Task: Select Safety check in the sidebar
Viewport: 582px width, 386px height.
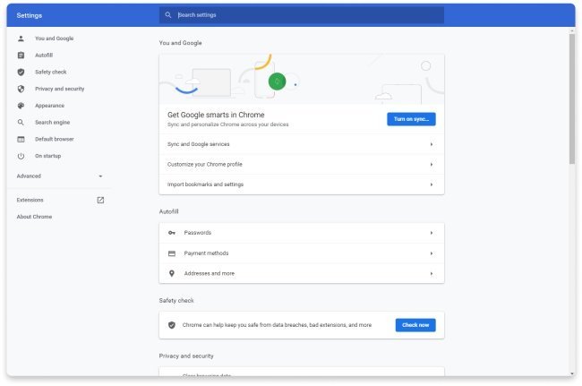Action: 51,72
